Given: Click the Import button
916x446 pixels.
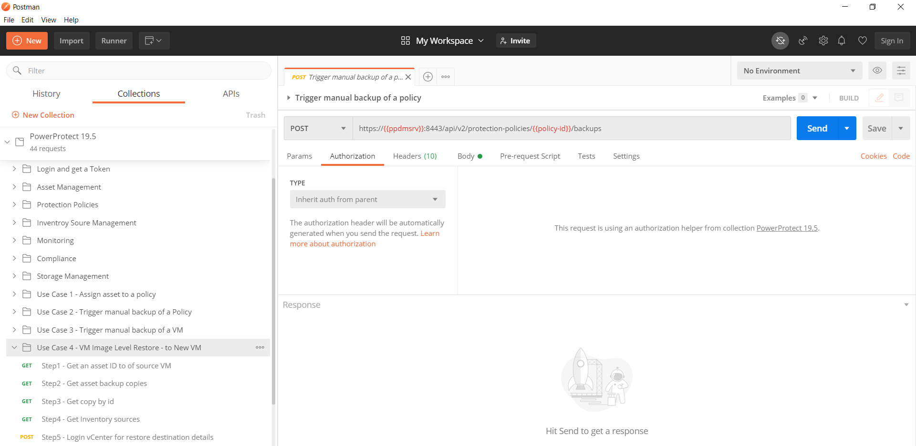Looking at the screenshot, I should (x=72, y=41).
